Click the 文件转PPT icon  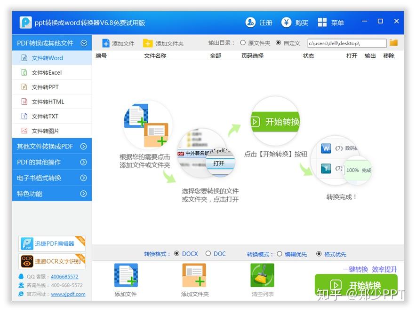click(24, 87)
